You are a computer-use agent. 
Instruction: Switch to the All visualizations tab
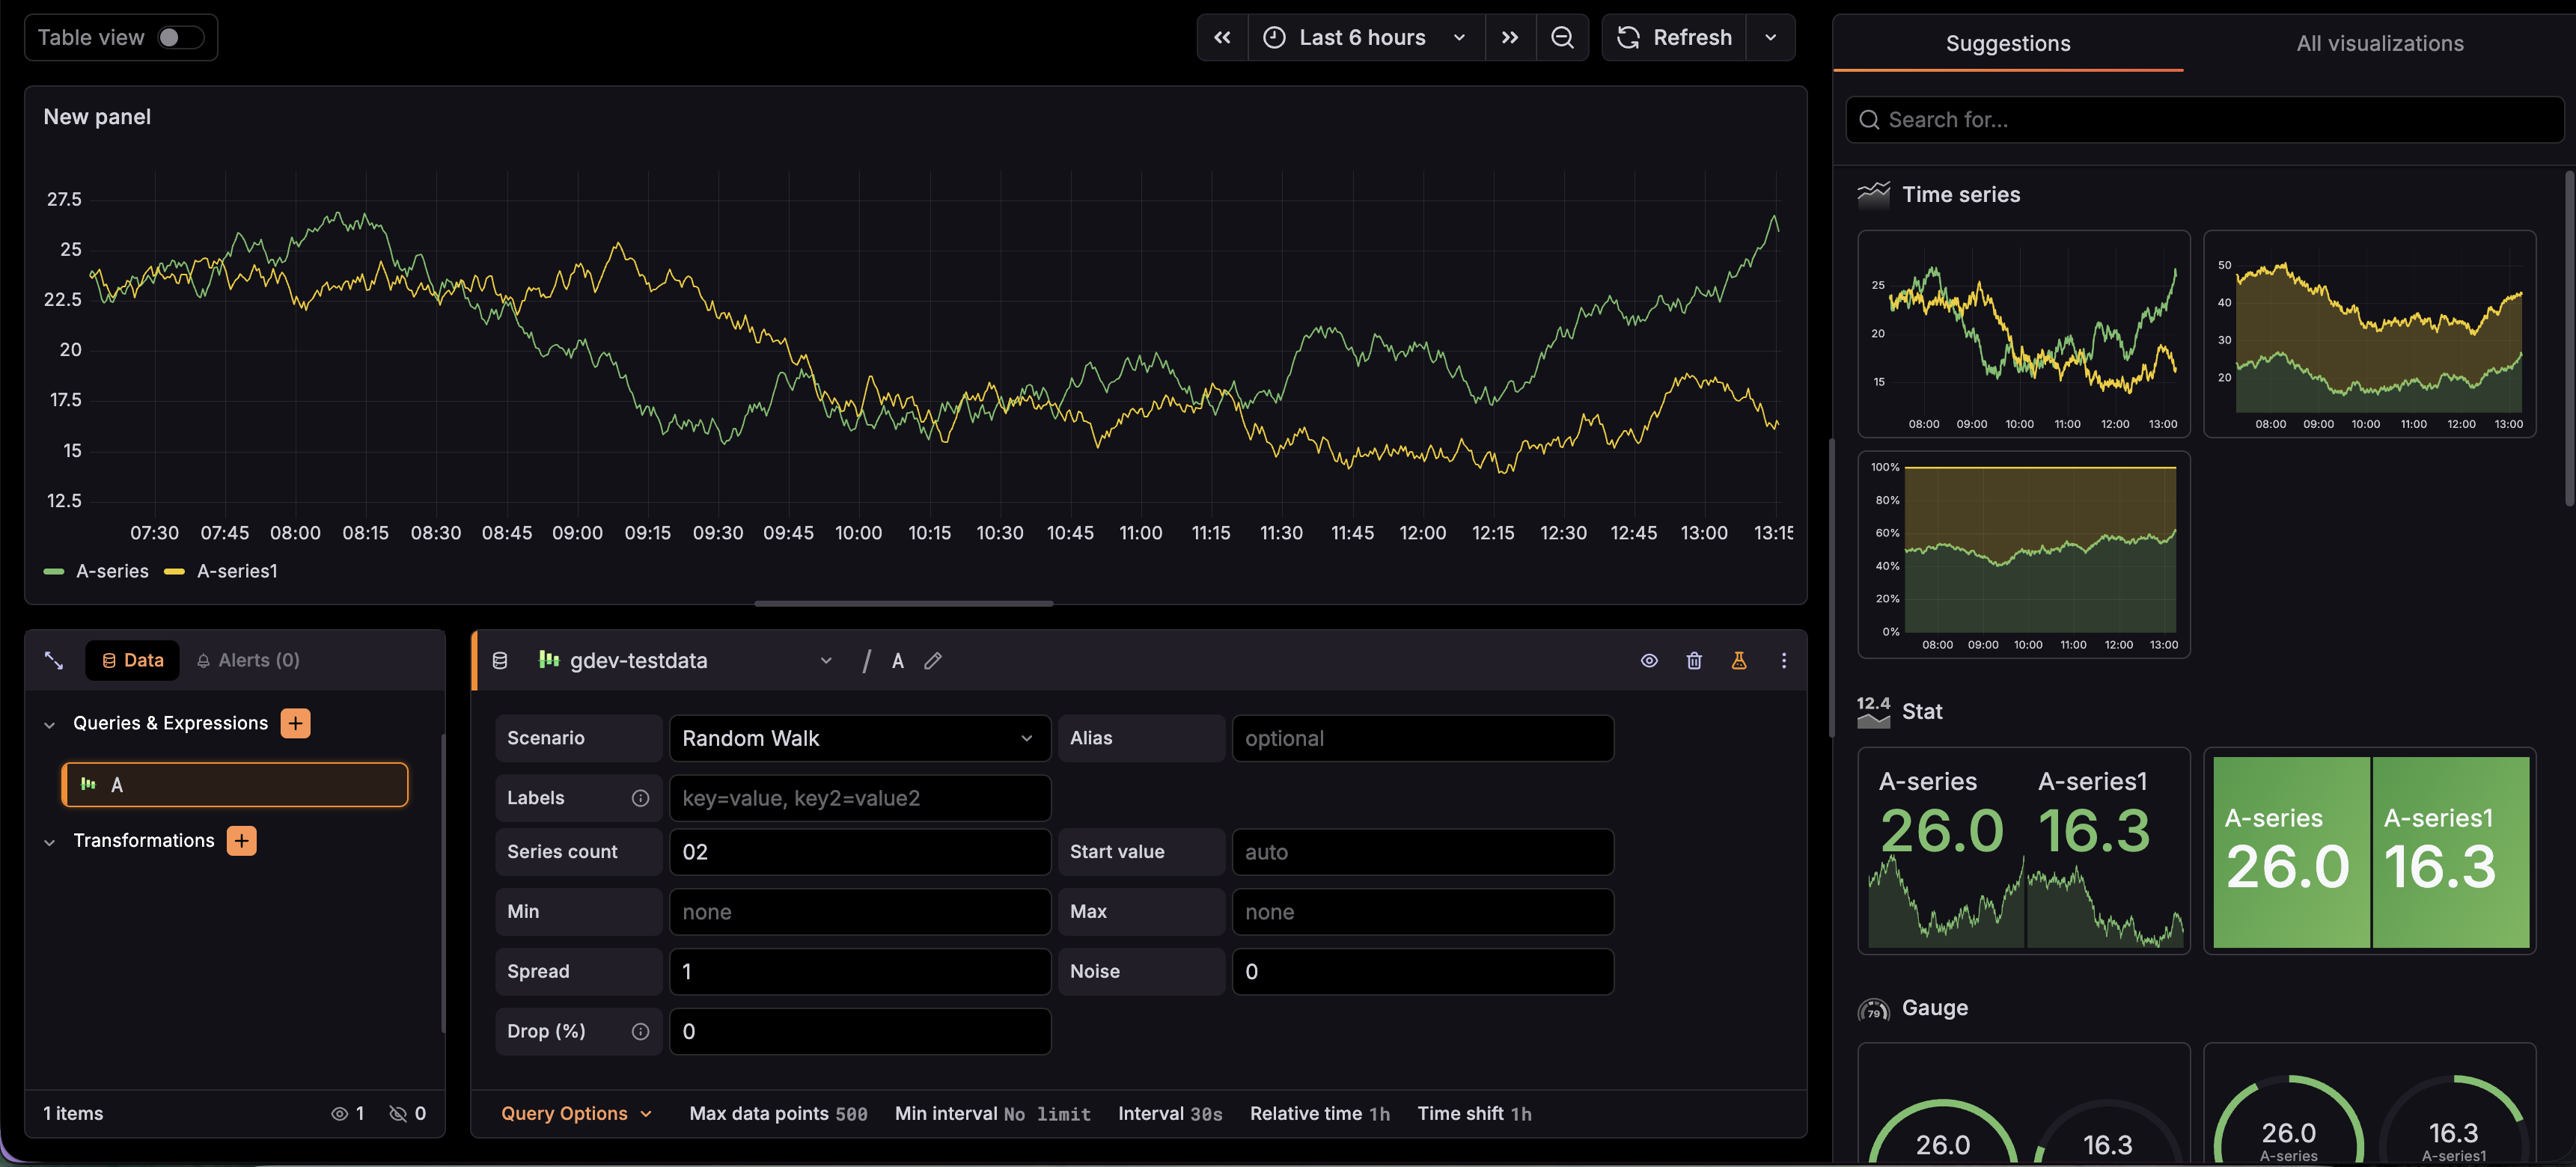(x=2379, y=43)
